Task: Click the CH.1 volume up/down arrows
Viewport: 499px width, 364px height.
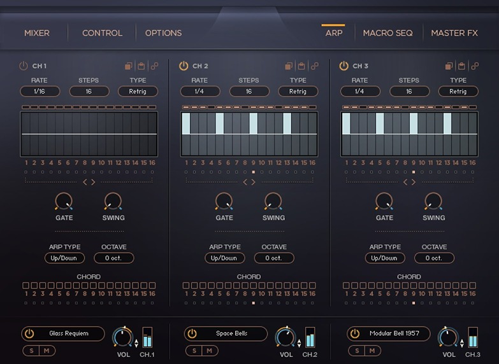Action: [x=136, y=344]
